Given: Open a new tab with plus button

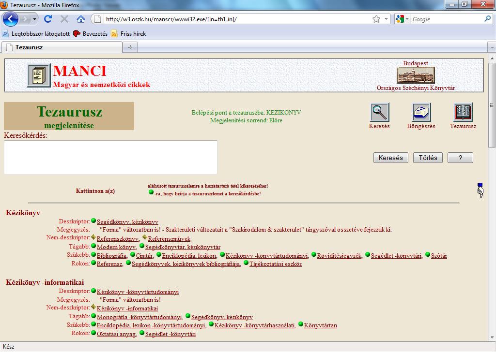Looking at the screenshot, I should [x=130, y=47].
